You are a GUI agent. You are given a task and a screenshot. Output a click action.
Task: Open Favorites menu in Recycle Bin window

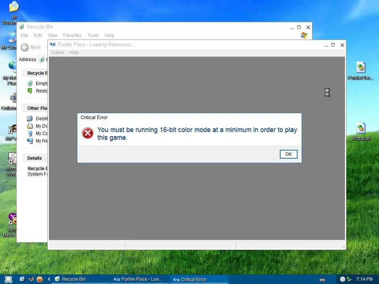pos(72,35)
